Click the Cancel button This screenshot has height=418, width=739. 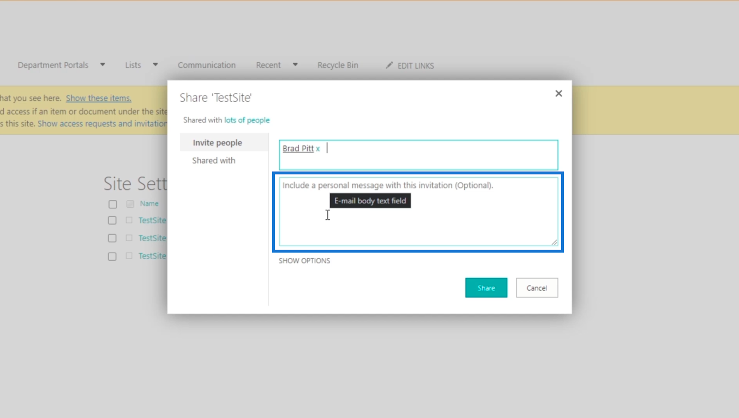537,288
